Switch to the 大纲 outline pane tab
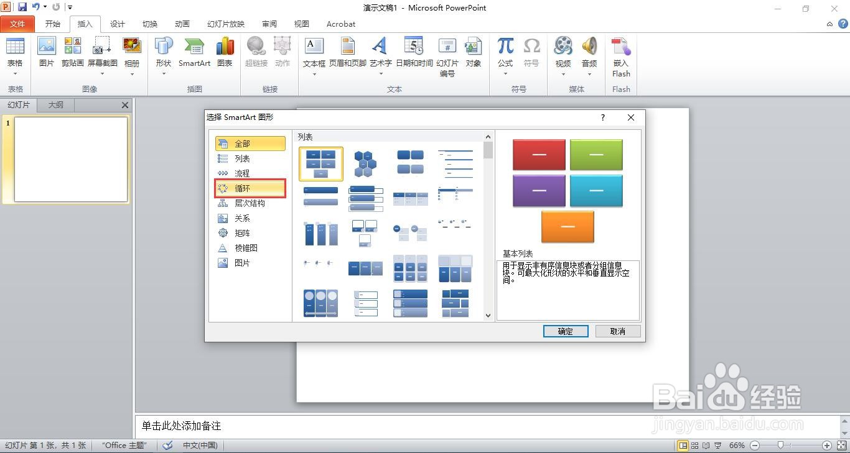This screenshot has height=453, width=850. [x=56, y=105]
